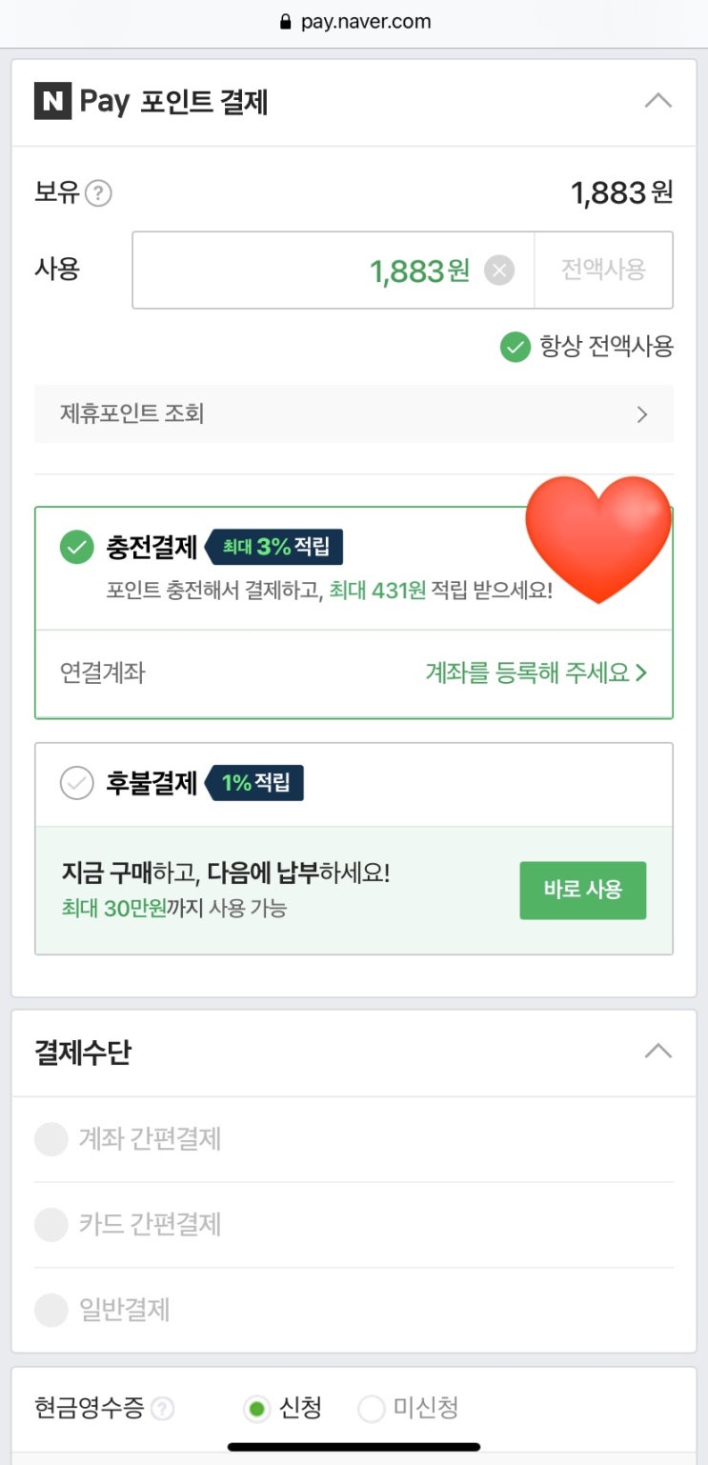708x1465 pixels.
Task: Click the red heart sticker
Action: coord(598,538)
